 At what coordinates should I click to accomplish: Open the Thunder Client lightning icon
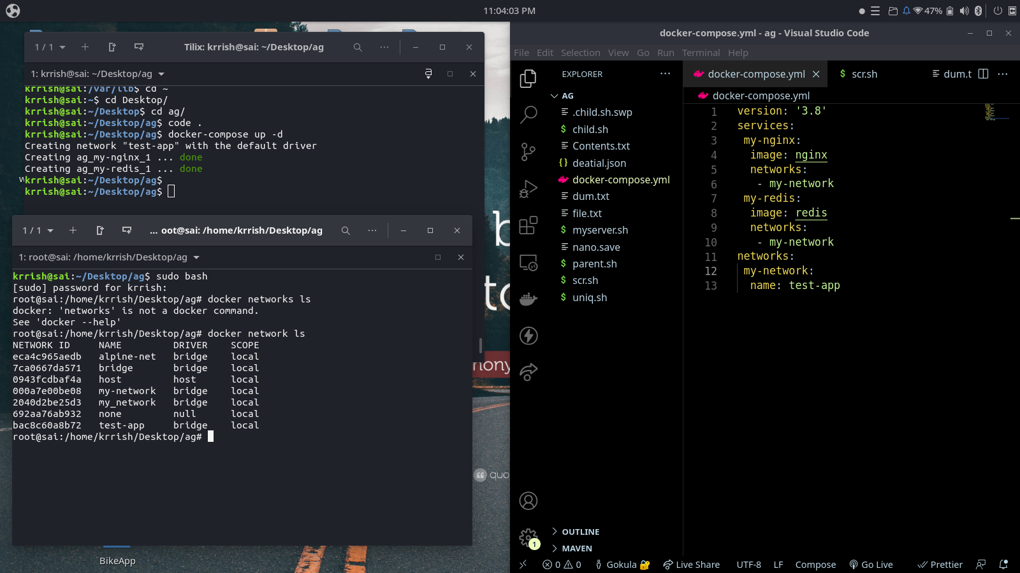tap(528, 336)
